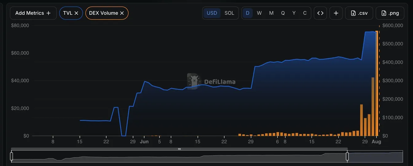Click the $300,000 volume axis label
This screenshot has height=166, width=413.
[x=393, y=81]
